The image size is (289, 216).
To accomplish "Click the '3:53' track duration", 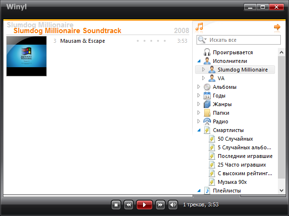I will [x=182, y=41].
